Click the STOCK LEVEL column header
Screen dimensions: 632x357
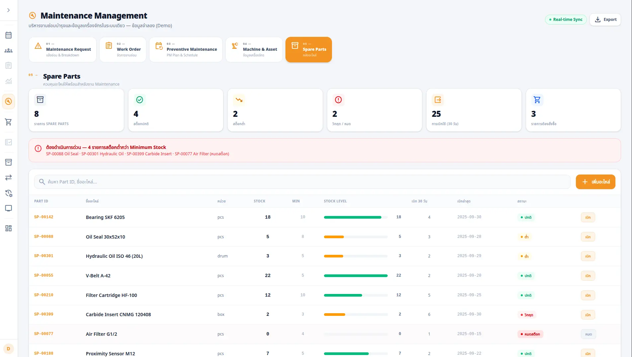(335, 201)
